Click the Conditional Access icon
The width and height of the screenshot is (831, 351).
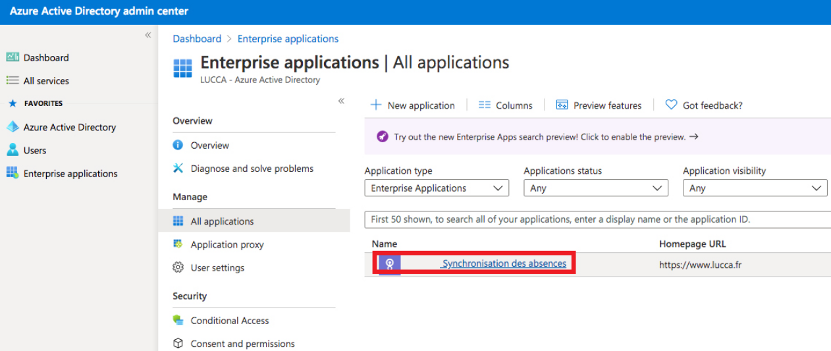click(178, 320)
